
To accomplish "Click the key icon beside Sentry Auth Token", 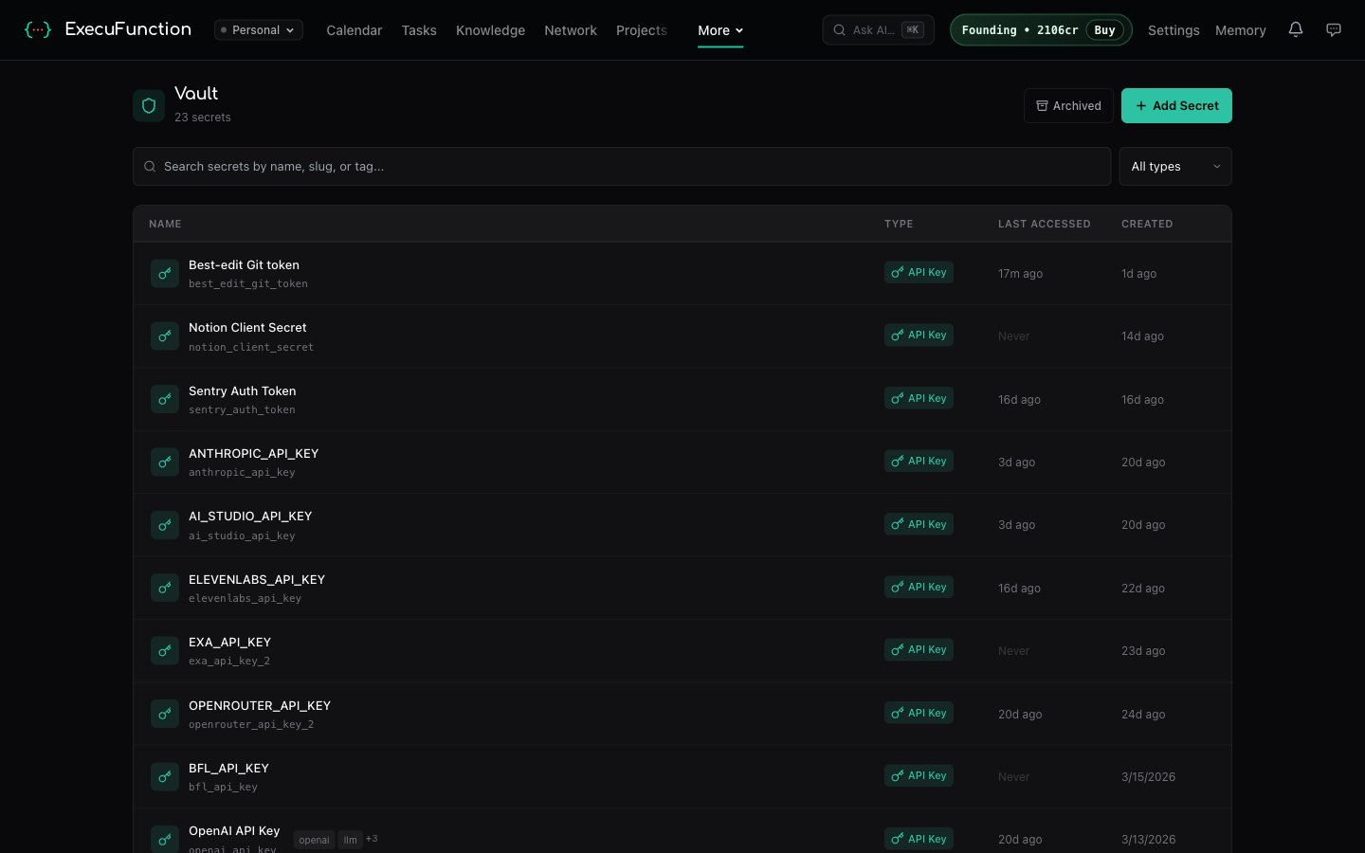I will click(164, 399).
